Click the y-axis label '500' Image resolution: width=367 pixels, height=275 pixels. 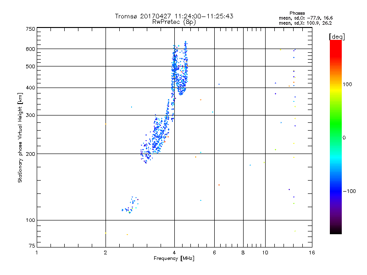30,66
